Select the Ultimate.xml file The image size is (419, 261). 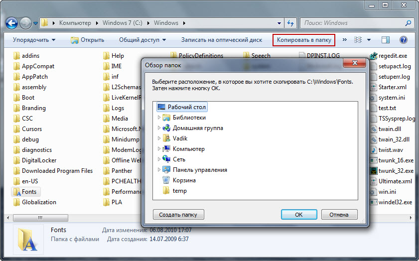click(x=391, y=181)
